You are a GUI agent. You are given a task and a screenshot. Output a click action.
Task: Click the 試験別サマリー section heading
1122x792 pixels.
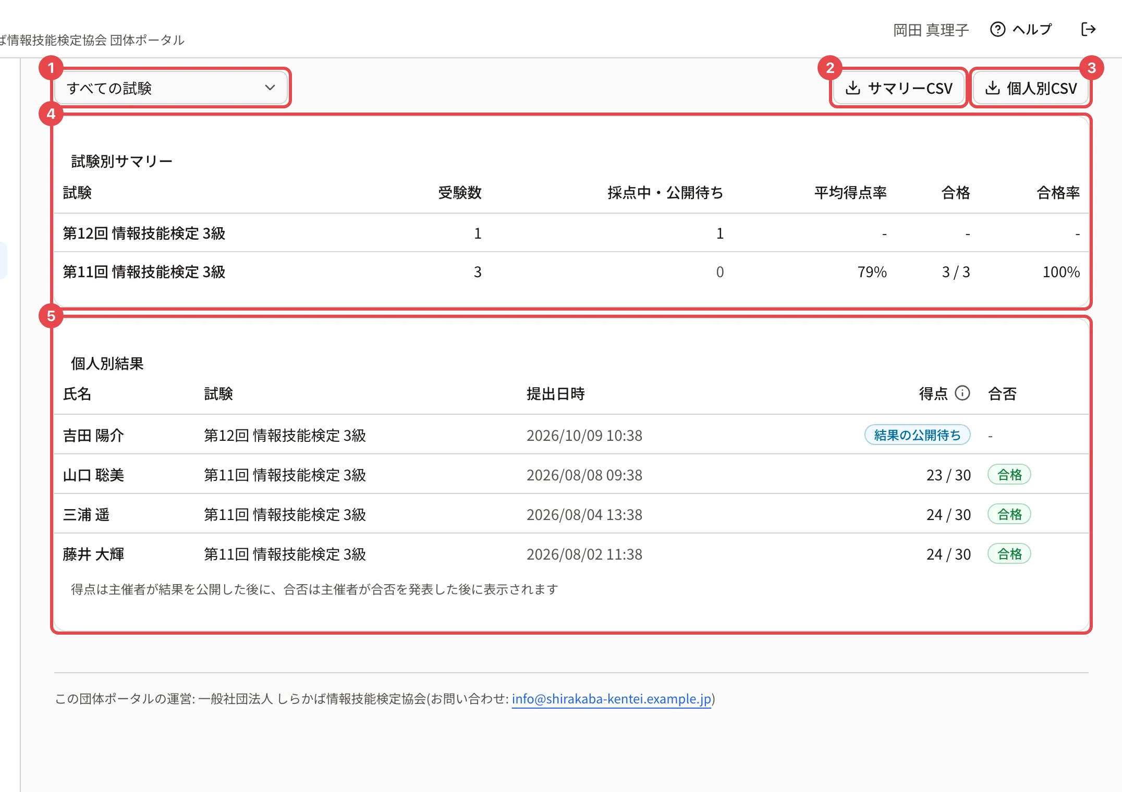click(121, 162)
